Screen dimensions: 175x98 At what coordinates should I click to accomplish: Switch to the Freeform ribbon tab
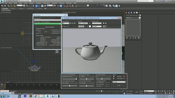(13, 8)
